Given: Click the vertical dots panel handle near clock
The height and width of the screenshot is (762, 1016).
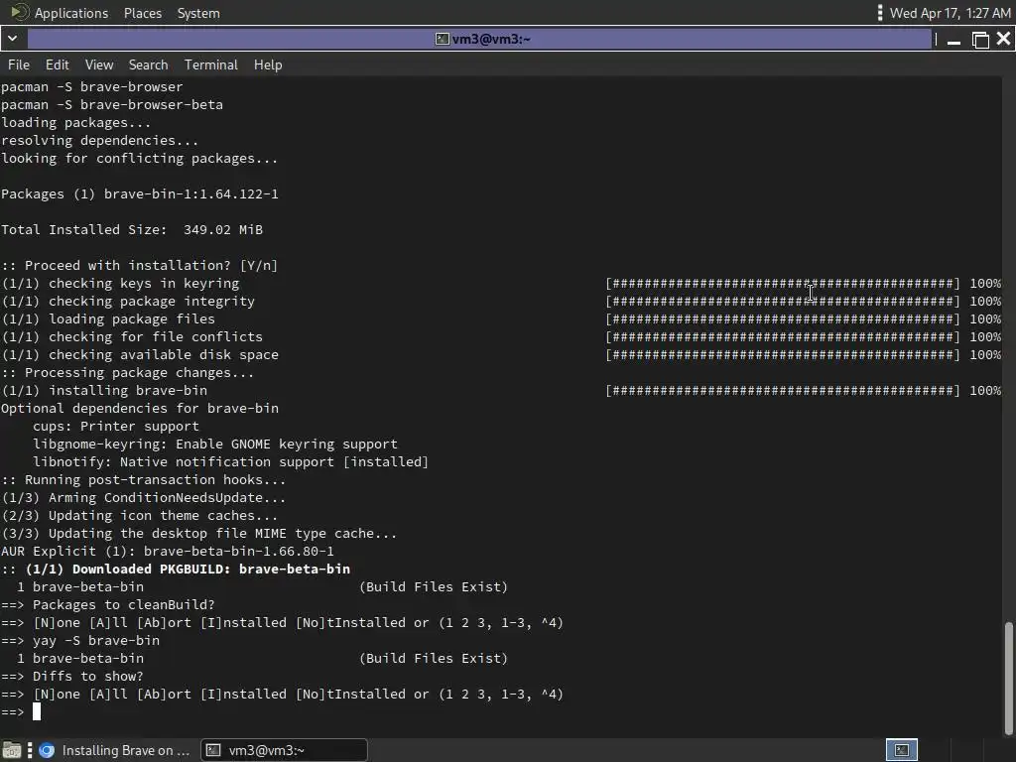Looking at the screenshot, I should (879, 13).
